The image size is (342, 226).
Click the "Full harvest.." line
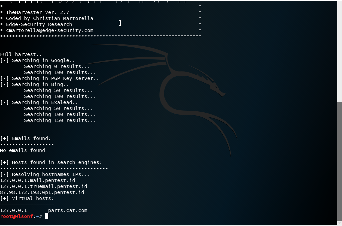click(21, 54)
